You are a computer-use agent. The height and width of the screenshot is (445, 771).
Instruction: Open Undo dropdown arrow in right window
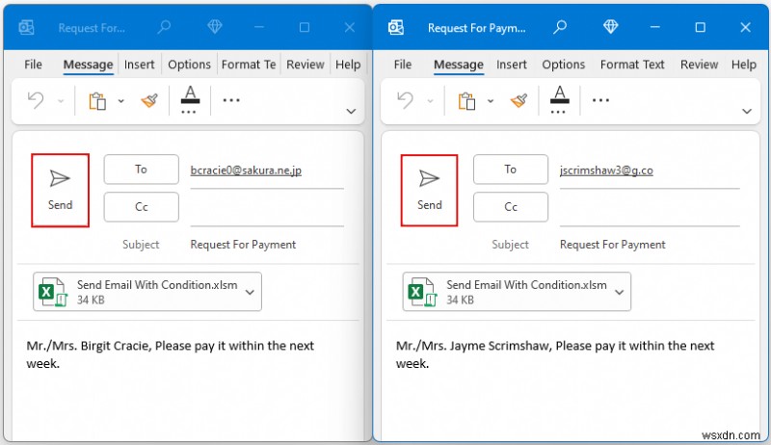click(x=430, y=100)
